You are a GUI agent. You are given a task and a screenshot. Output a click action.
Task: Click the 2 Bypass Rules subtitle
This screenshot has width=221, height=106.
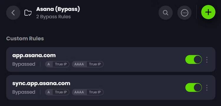pos(53,17)
